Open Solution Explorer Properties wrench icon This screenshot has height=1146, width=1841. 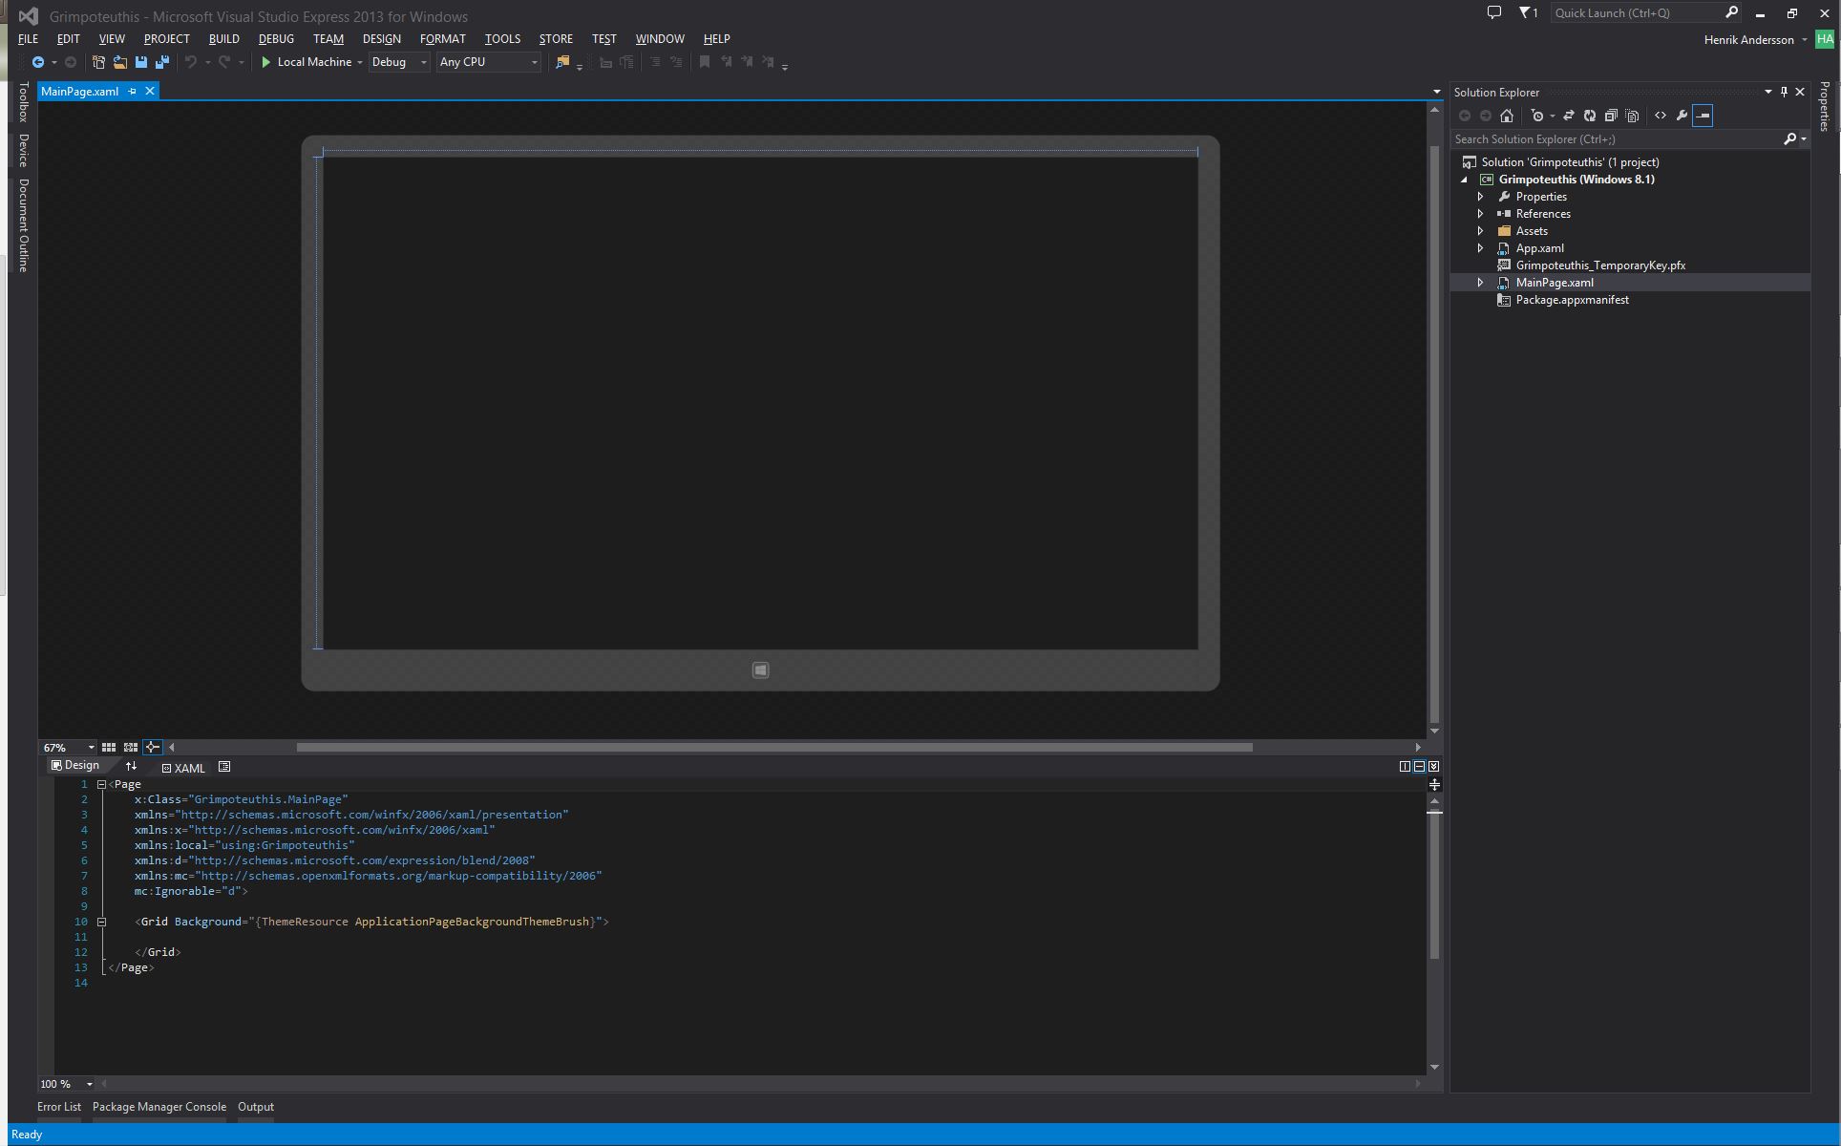(x=1682, y=116)
